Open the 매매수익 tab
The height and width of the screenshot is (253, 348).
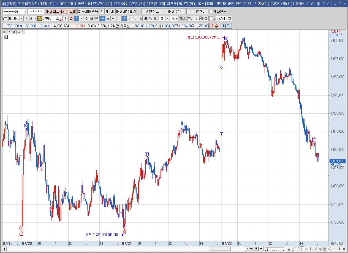(175, 11)
